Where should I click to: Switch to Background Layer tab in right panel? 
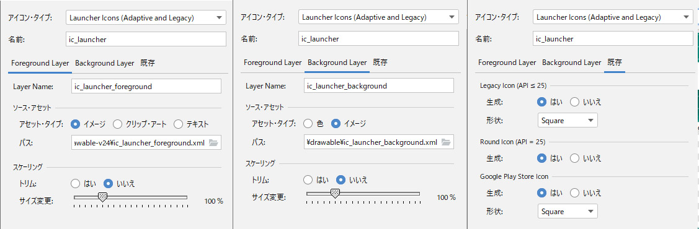click(x=572, y=63)
